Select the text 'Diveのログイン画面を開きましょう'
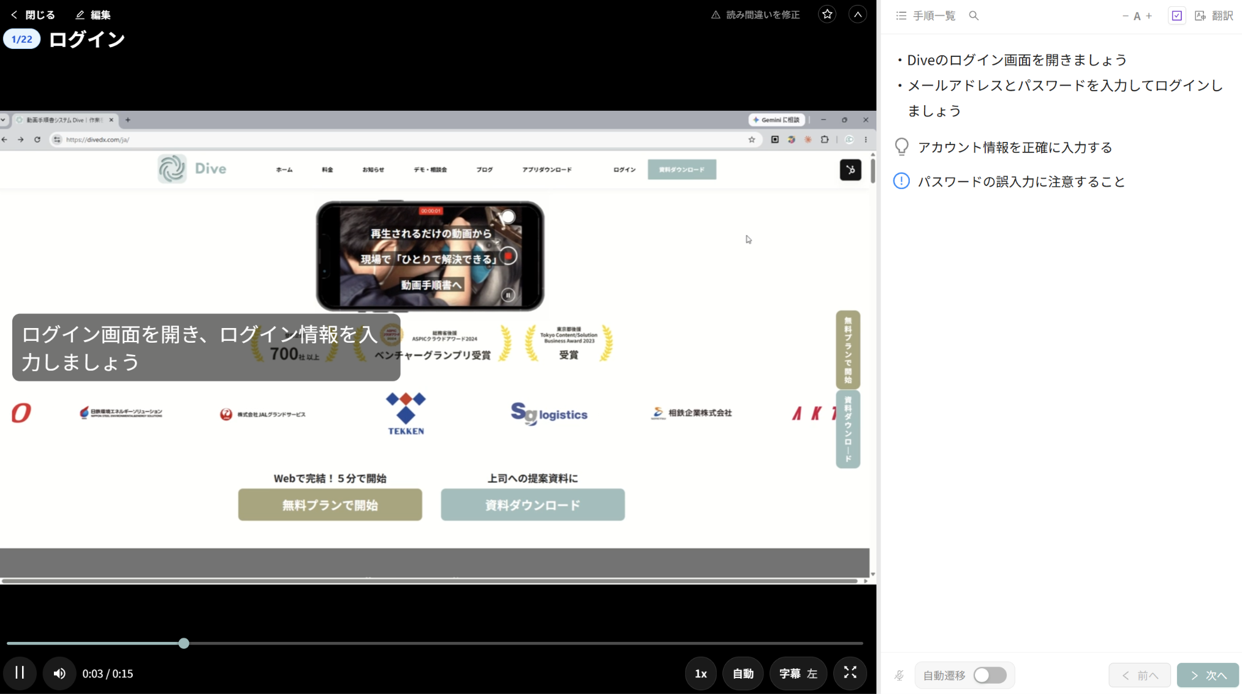Image resolution: width=1242 pixels, height=694 pixels. point(1017,60)
